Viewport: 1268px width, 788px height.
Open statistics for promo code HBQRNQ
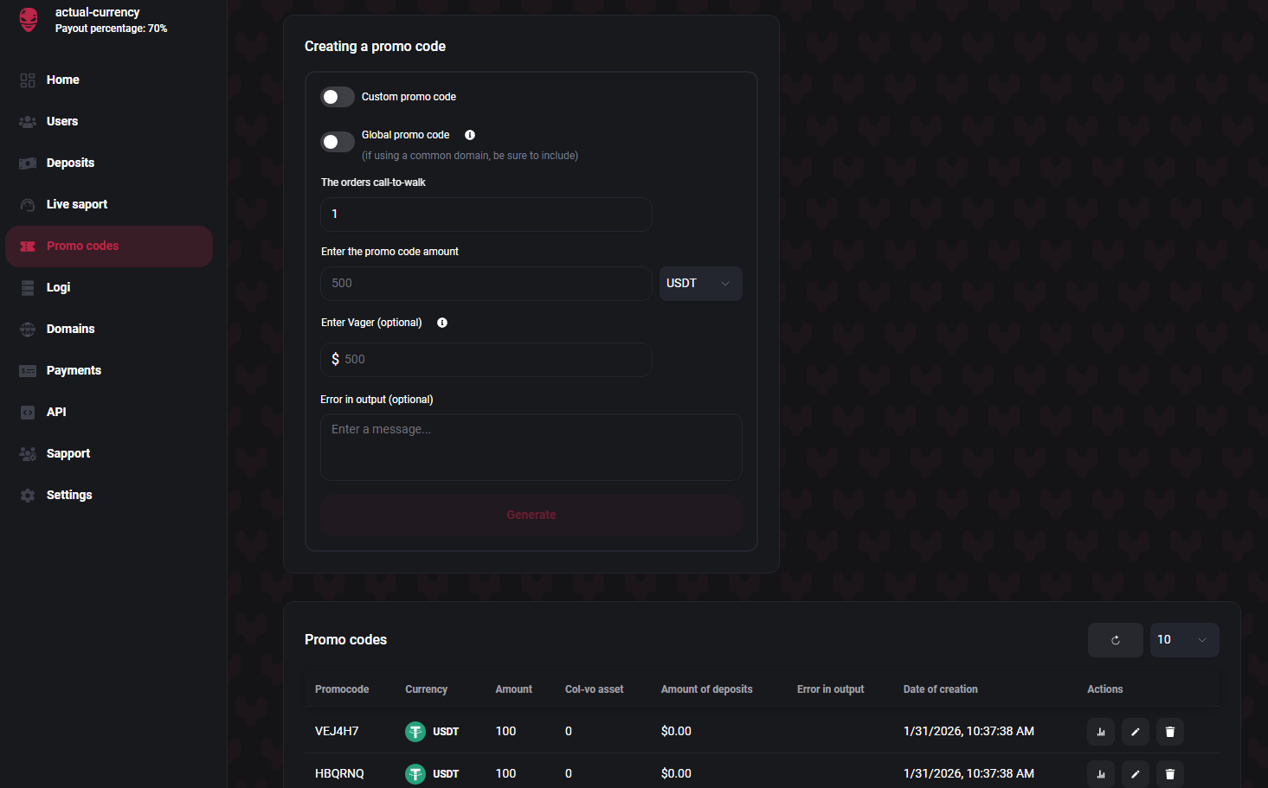[x=1101, y=774]
